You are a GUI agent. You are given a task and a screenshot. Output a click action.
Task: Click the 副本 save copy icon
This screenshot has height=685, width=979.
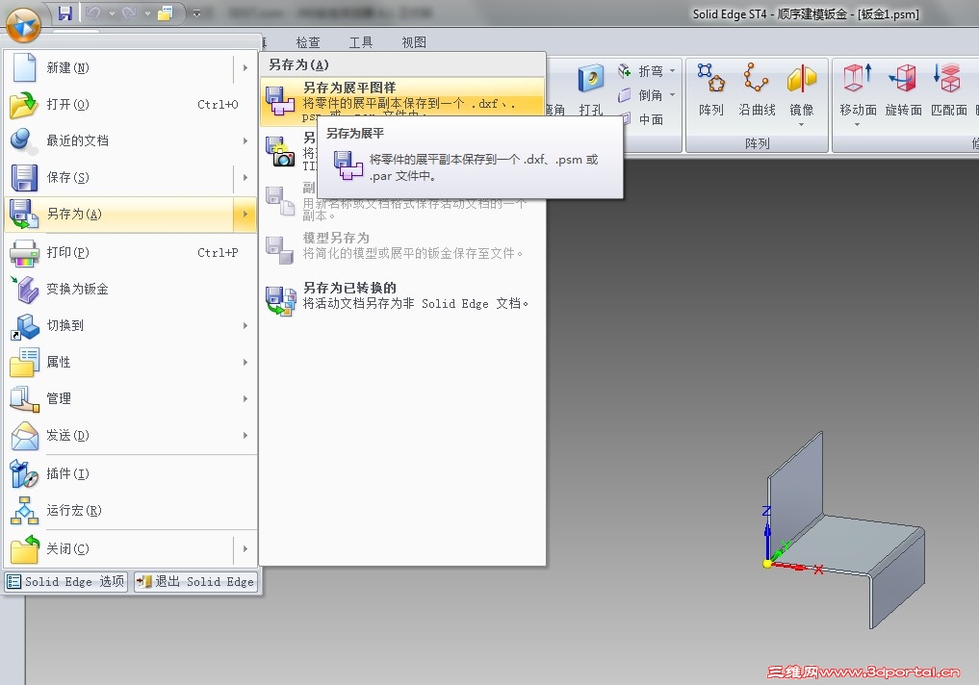280,201
